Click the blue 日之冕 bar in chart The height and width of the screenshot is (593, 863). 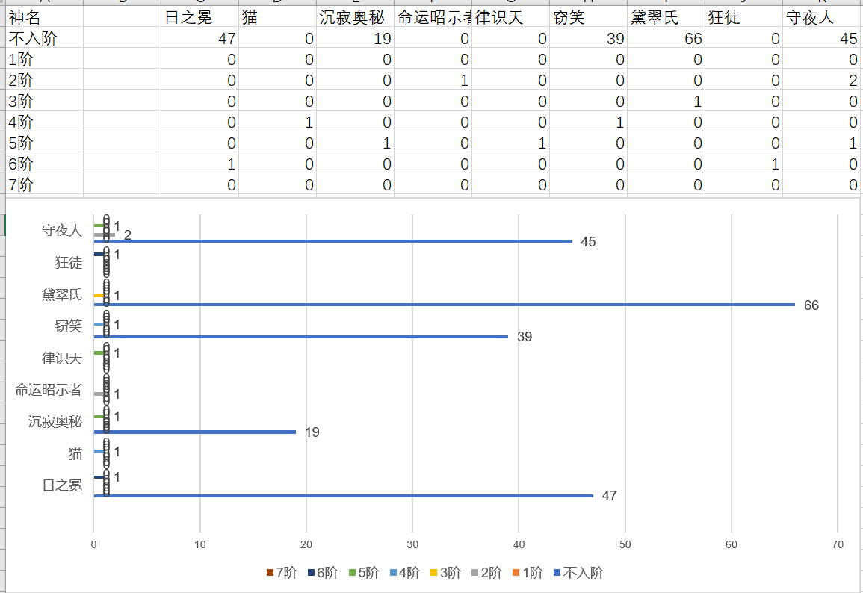[343, 495]
